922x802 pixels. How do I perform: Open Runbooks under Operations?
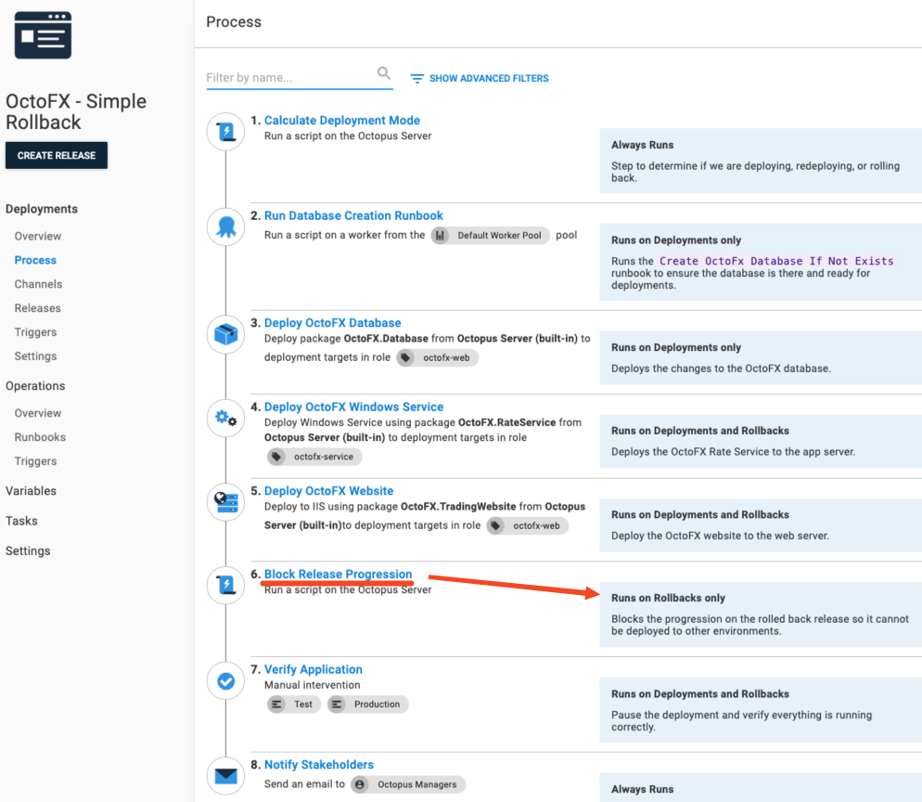coord(40,437)
